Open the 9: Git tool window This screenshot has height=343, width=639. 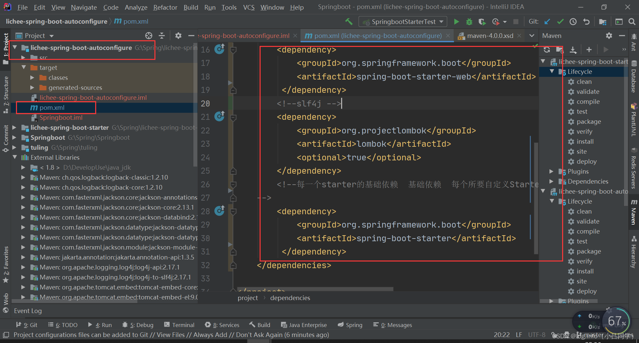[x=27, y=325]
